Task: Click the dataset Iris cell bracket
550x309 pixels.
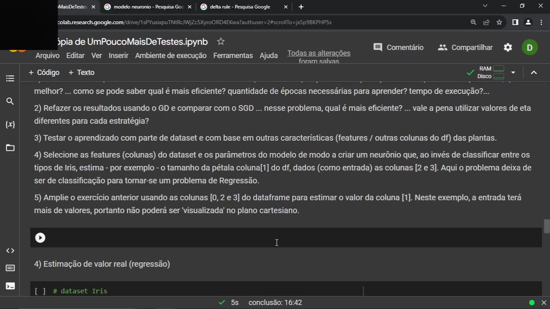Action: click(x=40, y=291)
